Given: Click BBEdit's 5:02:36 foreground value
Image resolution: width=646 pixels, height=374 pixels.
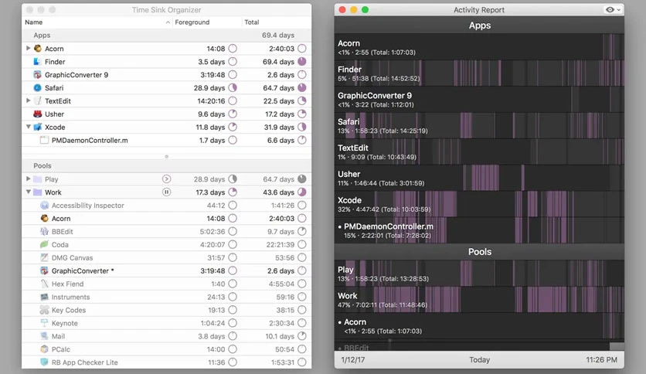Looking at the screenshot, I should (x=212, y=232).
